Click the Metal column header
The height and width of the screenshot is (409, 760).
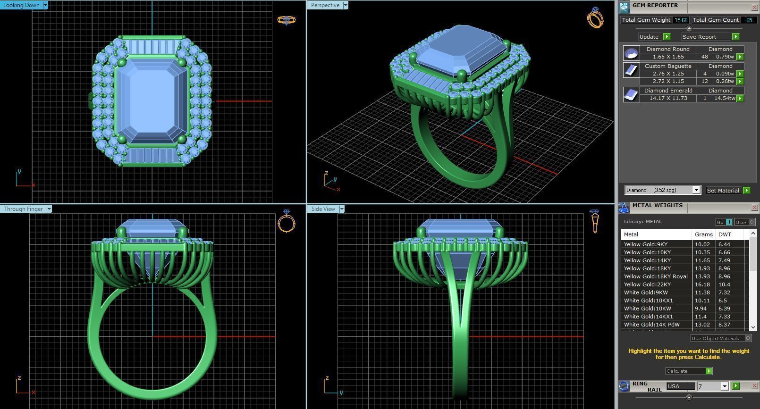point(657,234)
